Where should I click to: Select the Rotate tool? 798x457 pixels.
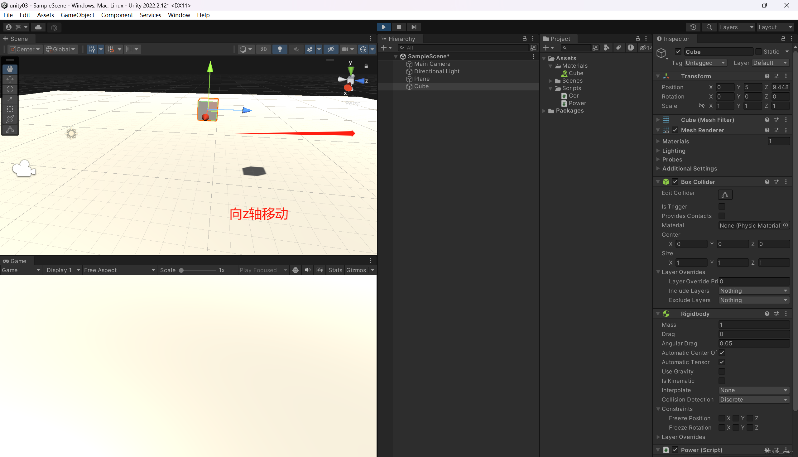[x=10, y=89]
